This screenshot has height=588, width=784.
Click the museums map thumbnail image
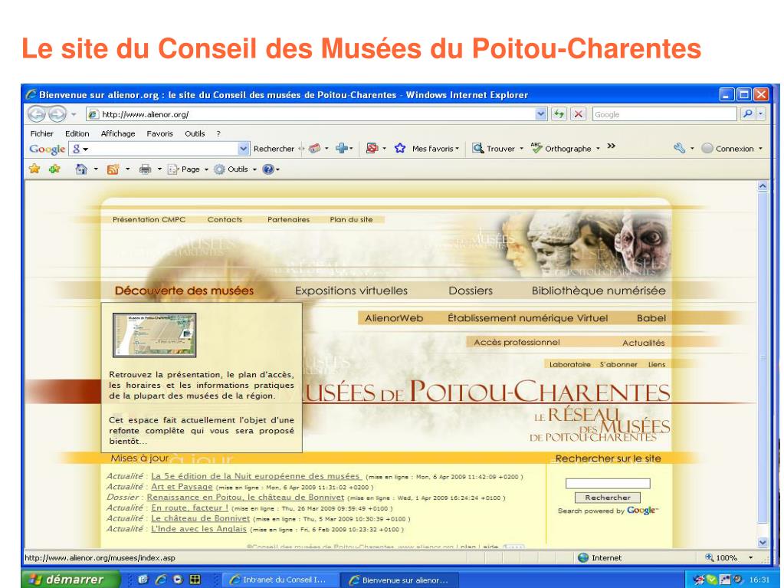(x=155, y=335)
